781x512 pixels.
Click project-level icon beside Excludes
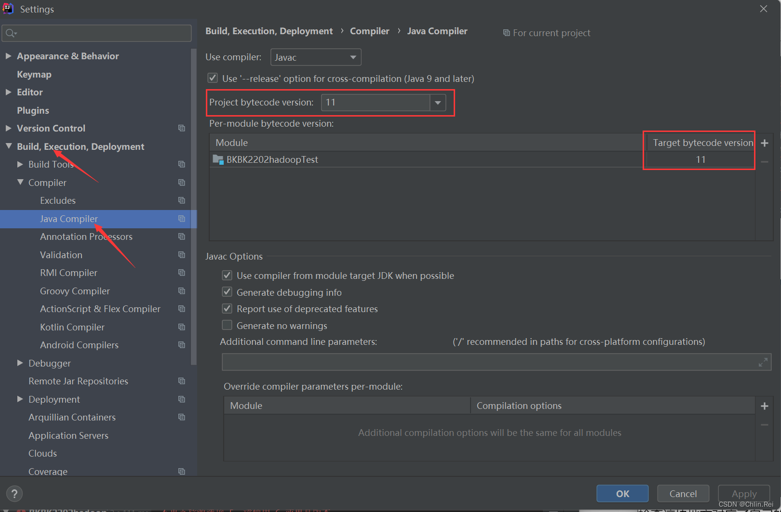click(182, 200)
